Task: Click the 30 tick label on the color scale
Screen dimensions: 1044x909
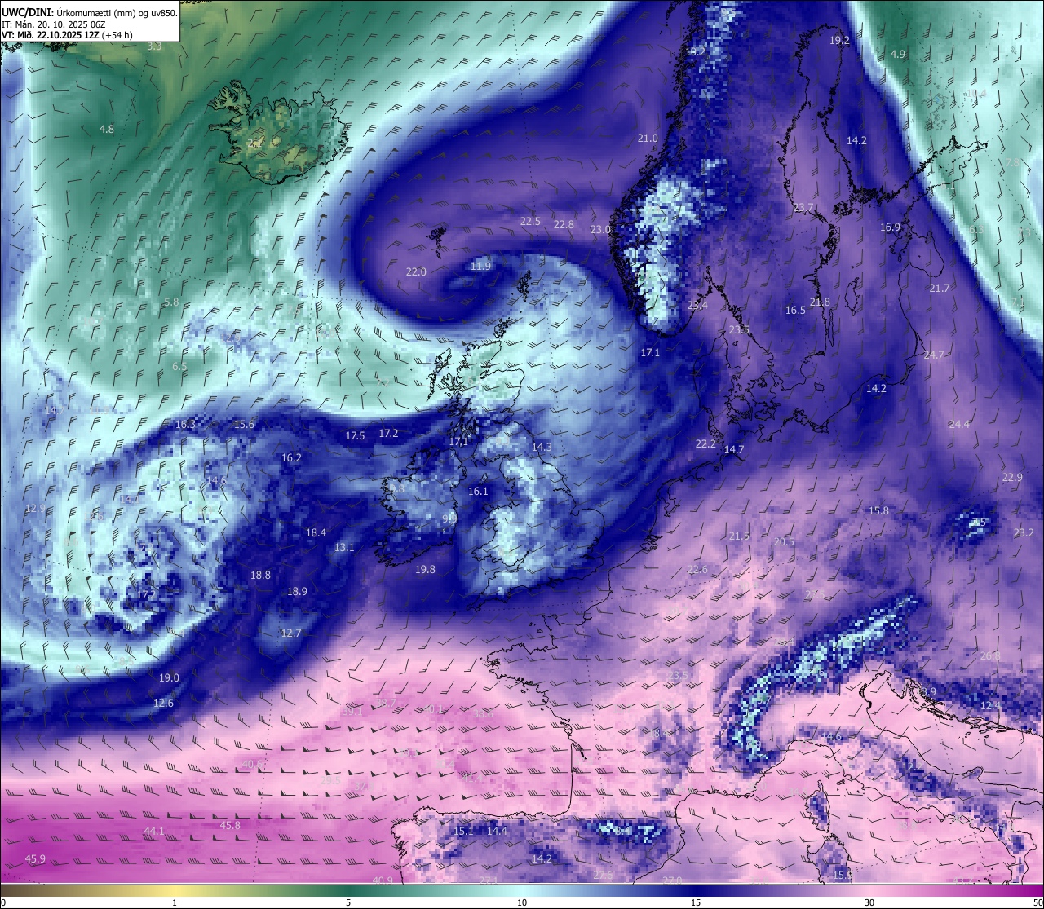Action: coord(869,902)
